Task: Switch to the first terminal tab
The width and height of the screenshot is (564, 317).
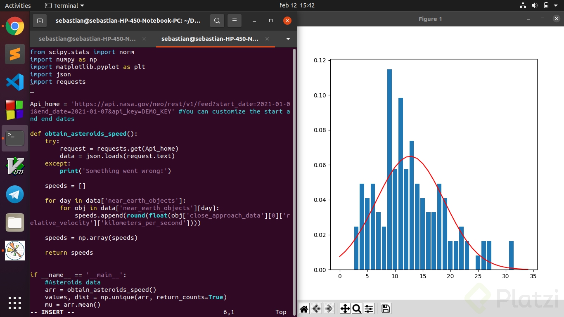Action: 87,39
